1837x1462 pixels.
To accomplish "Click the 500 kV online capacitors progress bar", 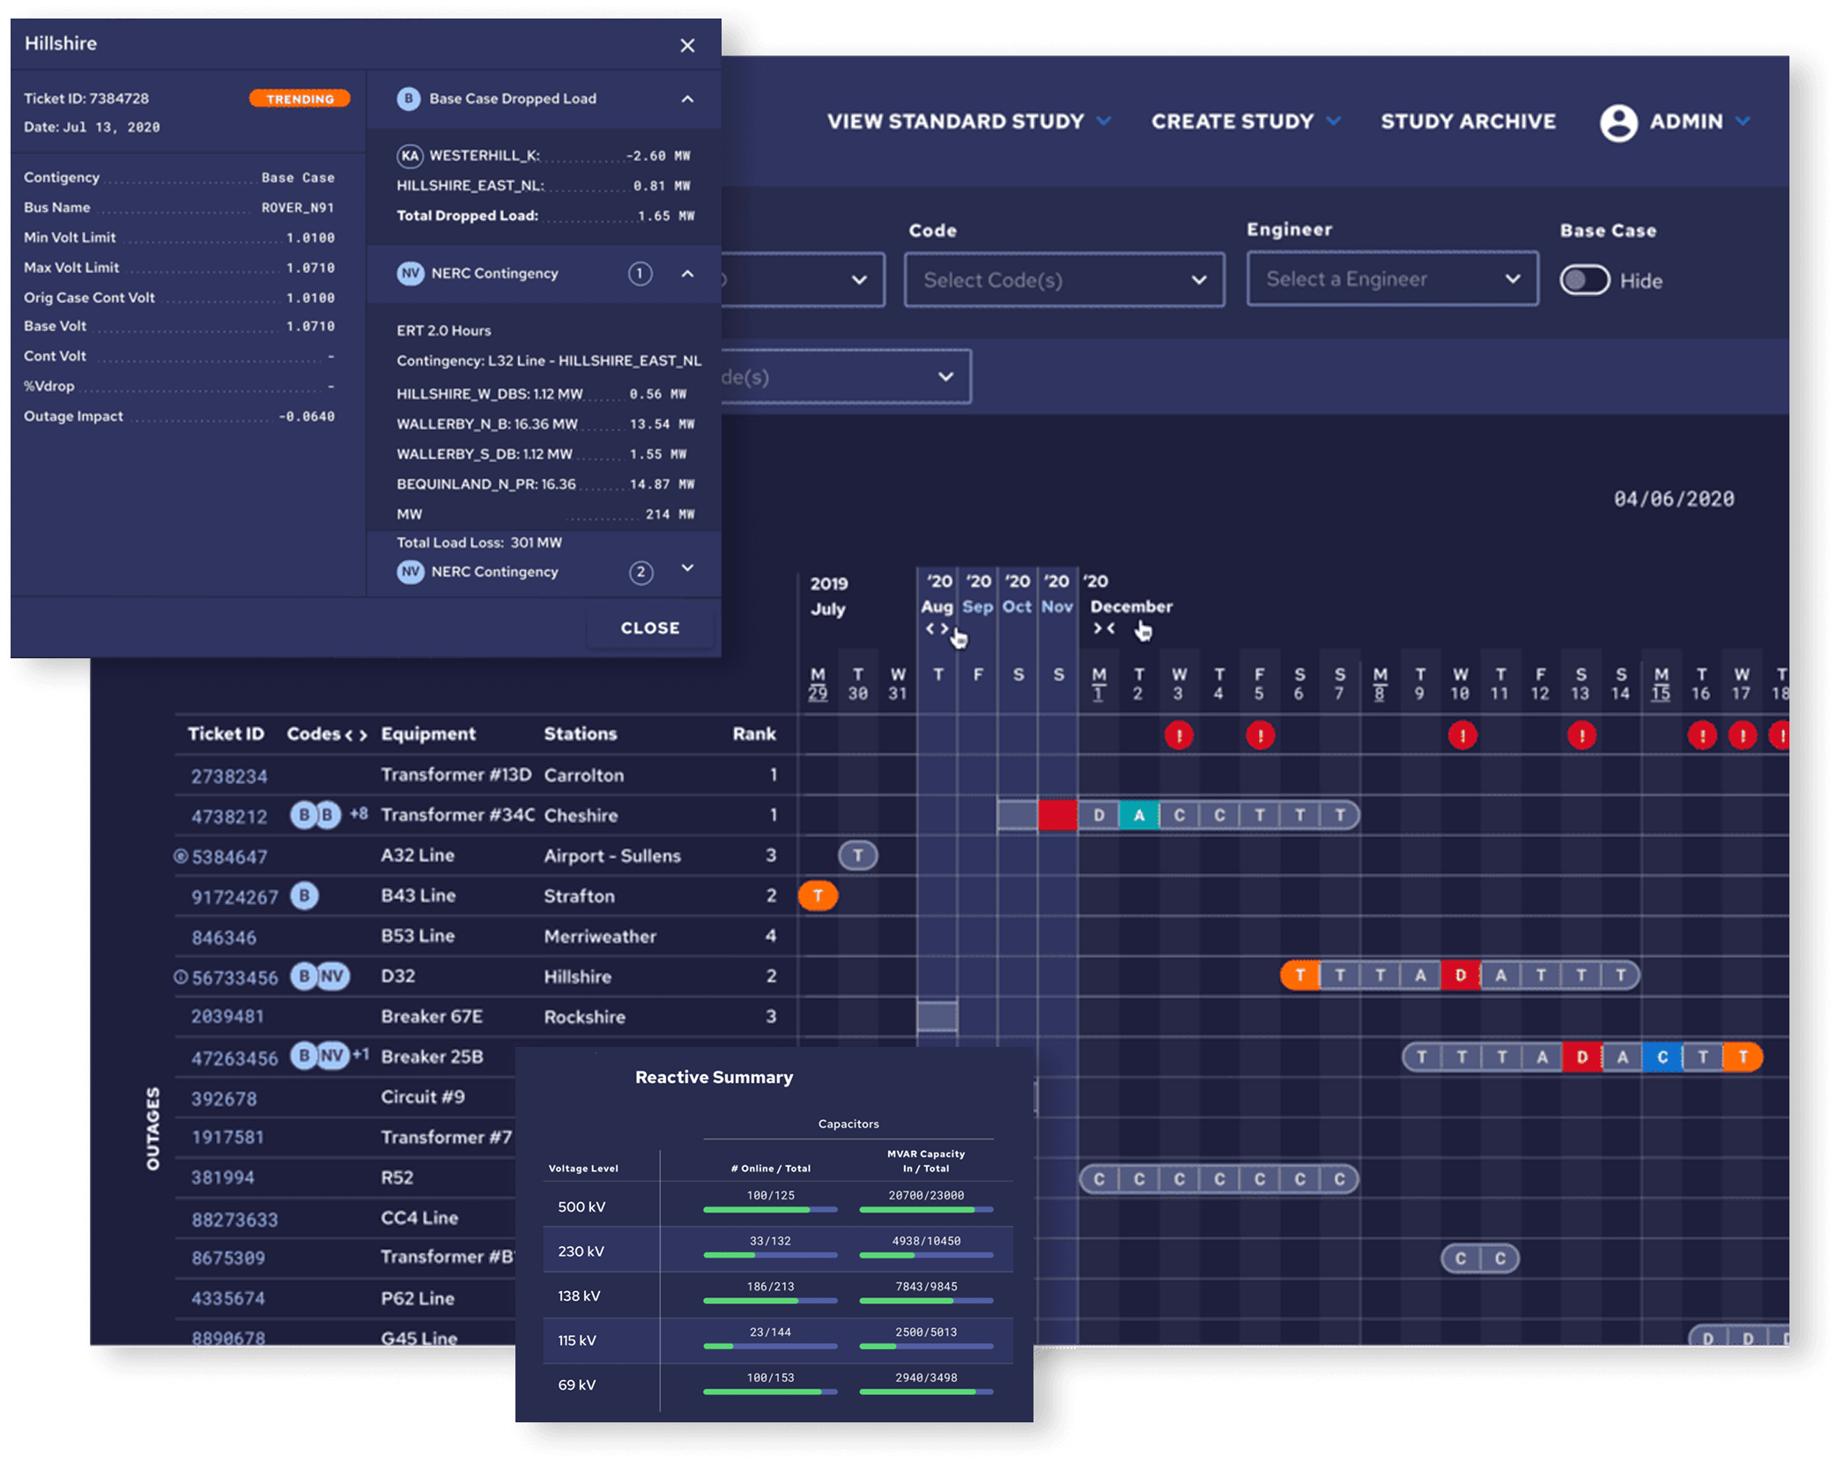I will tap(770, 1210).
